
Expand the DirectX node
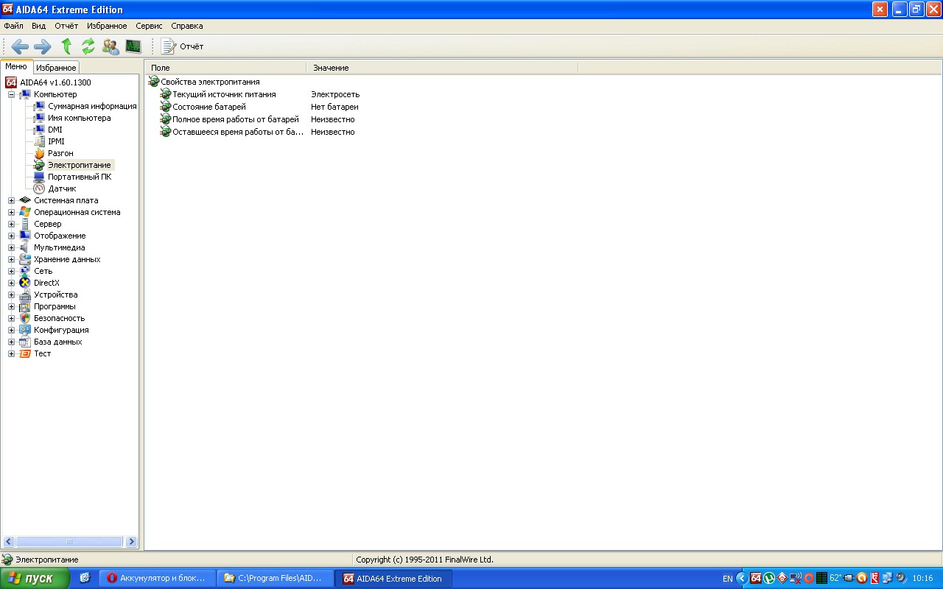point(11,283)
